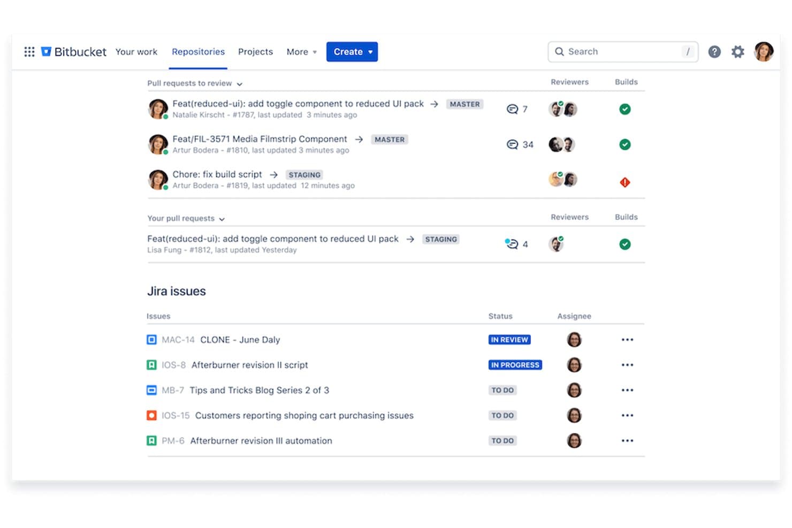The width and height of the screenshot is (792, 528).
Task: Click the STAGING branch tag on #1819
Action: (x=304, y=175)
